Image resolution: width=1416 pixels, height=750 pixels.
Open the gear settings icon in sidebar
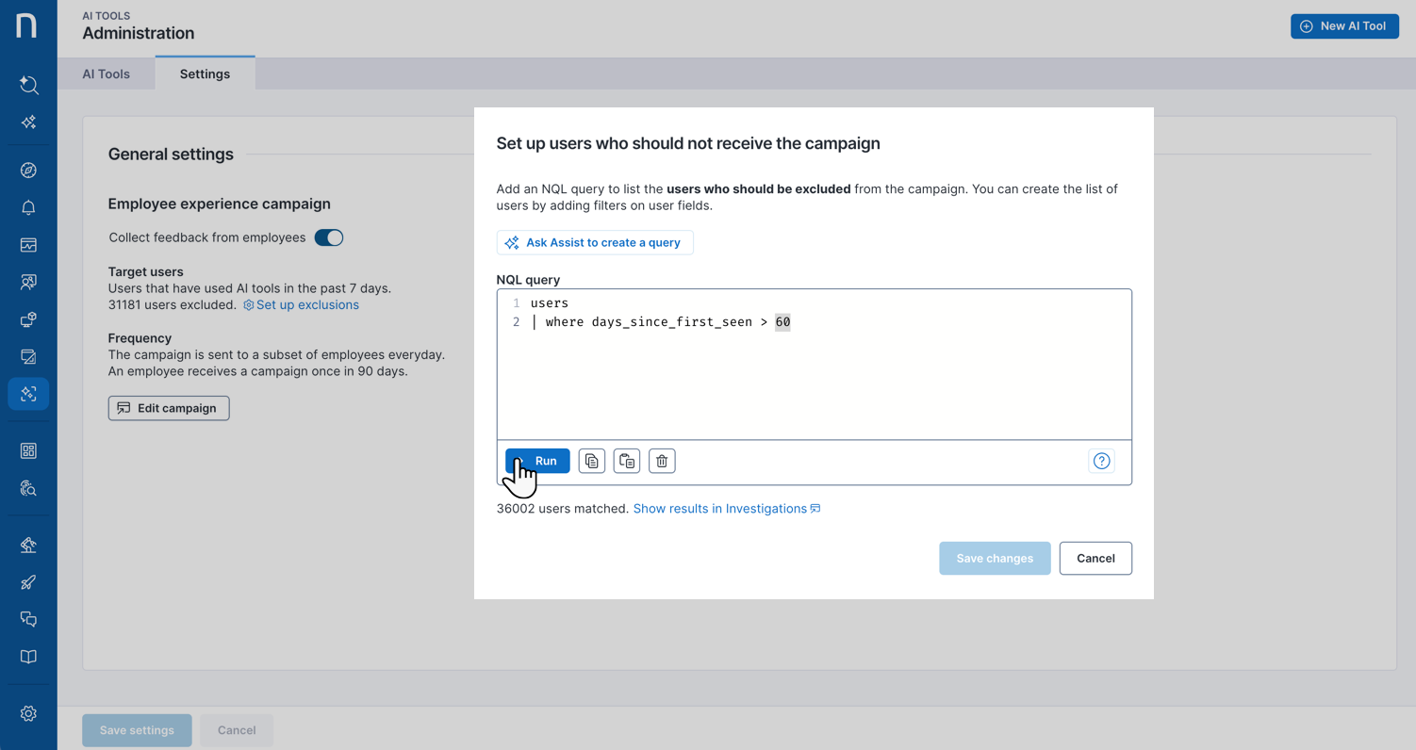tap(28, 713)
